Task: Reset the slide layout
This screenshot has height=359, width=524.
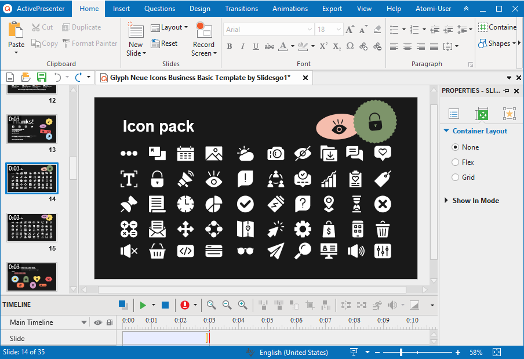Action: click(165, 43)
